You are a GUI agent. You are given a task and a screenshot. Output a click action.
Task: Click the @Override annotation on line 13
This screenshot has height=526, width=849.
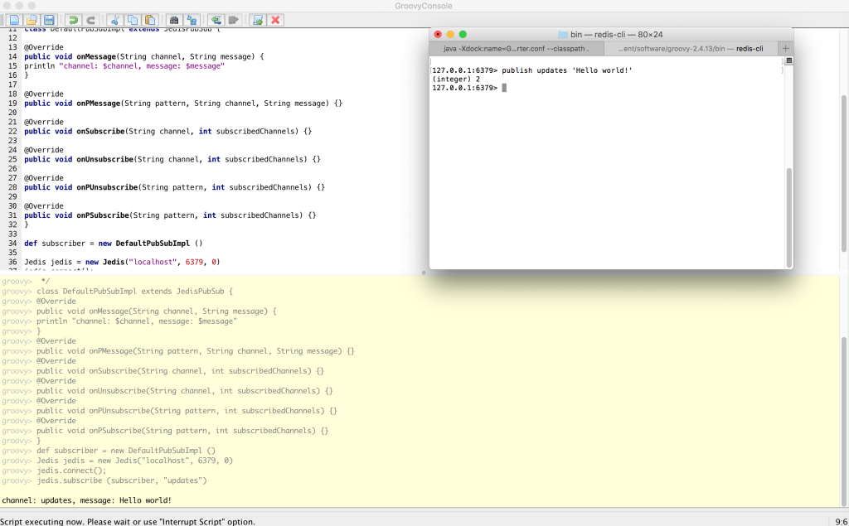(43, 47)
